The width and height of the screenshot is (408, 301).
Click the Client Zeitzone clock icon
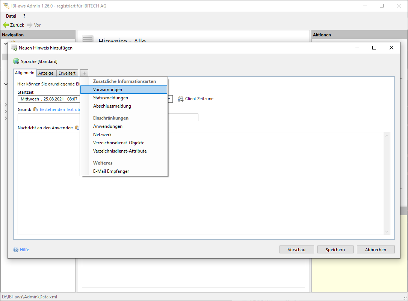181,99
